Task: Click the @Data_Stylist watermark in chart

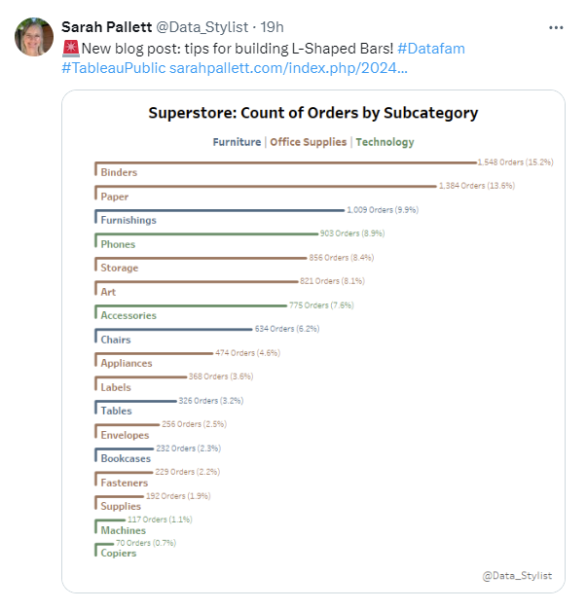Action: point(517,576)
